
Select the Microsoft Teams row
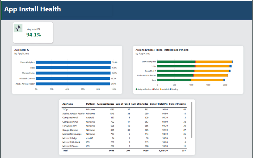(x=124, y=146)
